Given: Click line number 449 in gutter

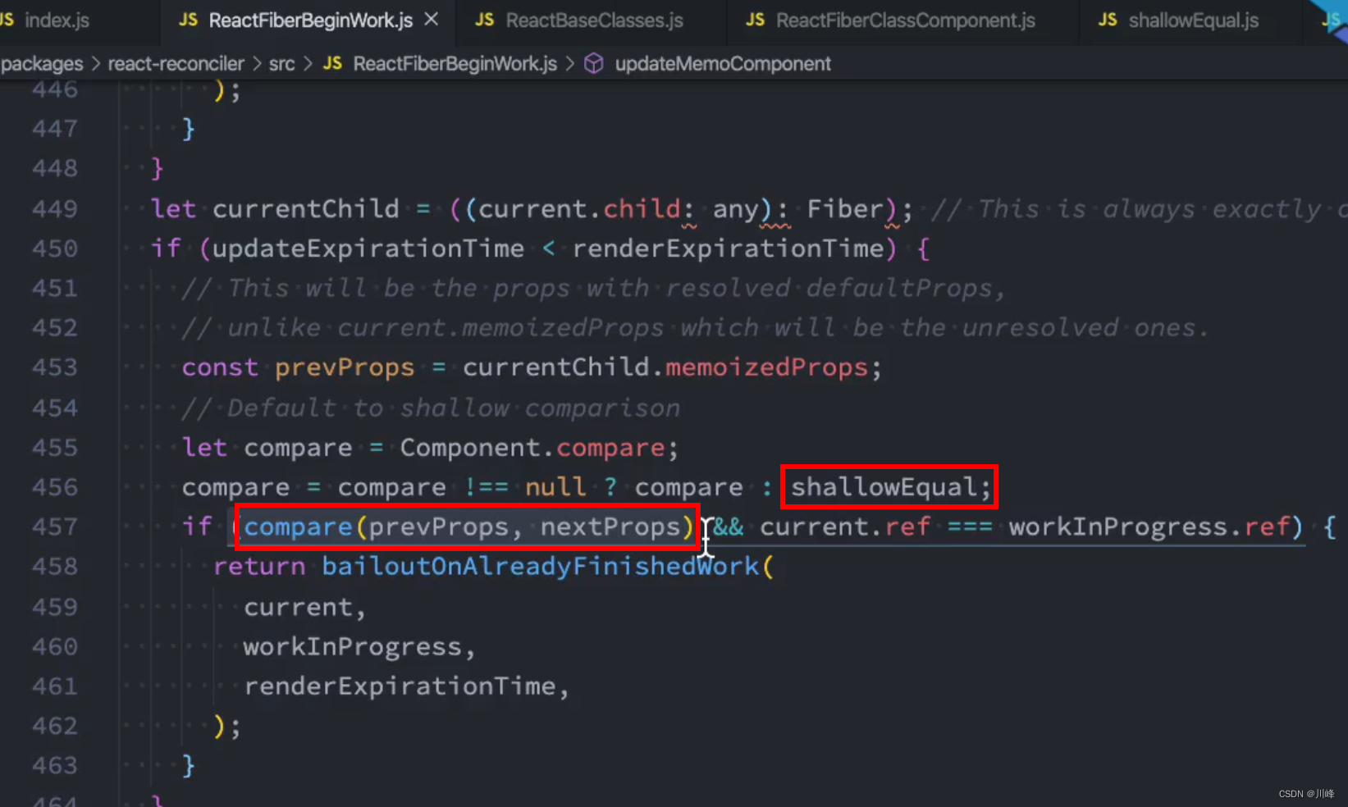Looking at the screenshot, I should pos(55,209).
